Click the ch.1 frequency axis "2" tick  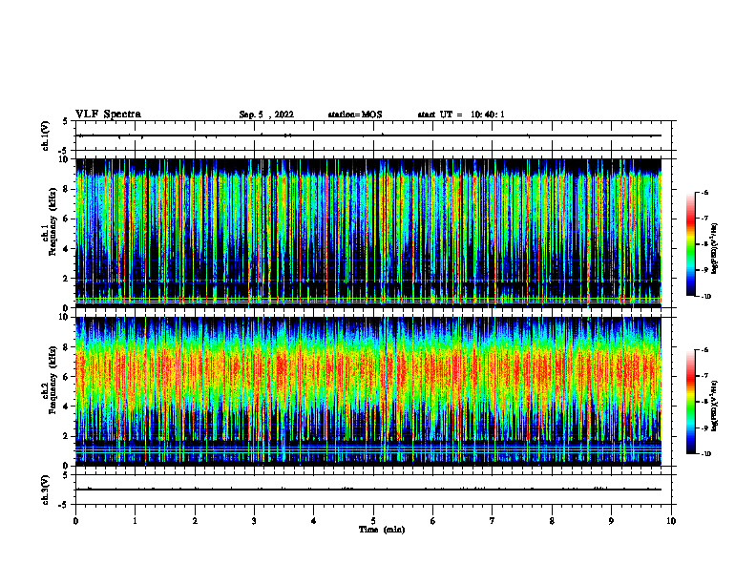(66, 279)
